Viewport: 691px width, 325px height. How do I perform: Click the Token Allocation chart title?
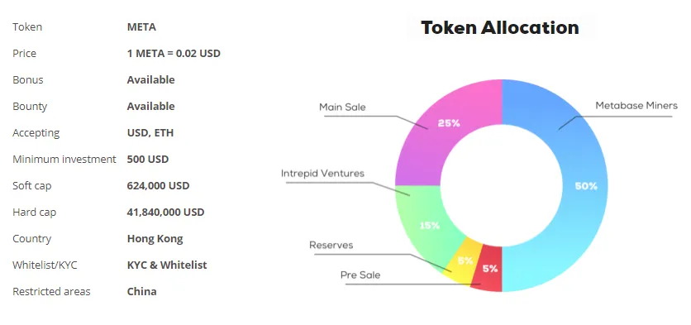coord(500,27)
